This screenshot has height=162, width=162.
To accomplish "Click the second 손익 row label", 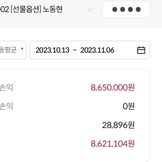I will [7, 106].
